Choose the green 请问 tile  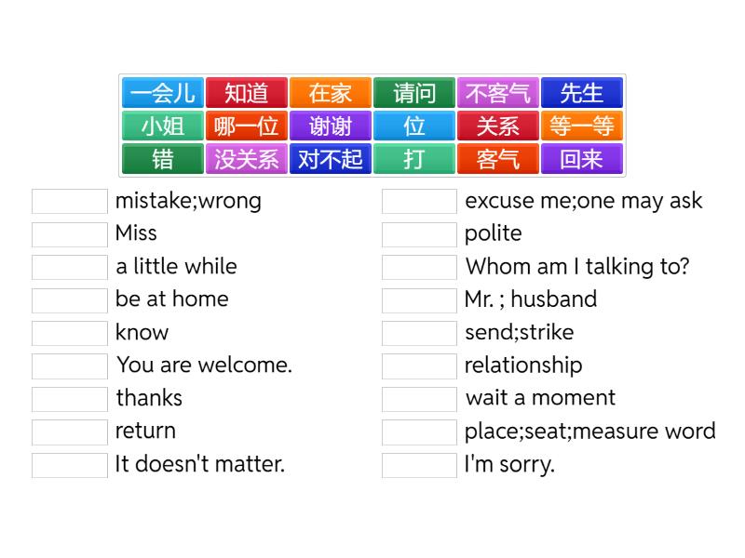[x=414, y=93]
